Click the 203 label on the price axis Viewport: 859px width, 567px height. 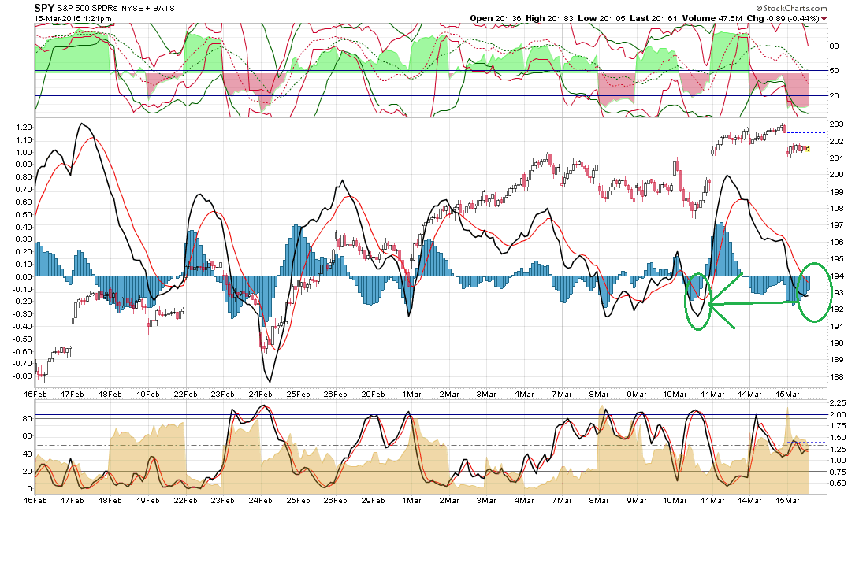836,124
